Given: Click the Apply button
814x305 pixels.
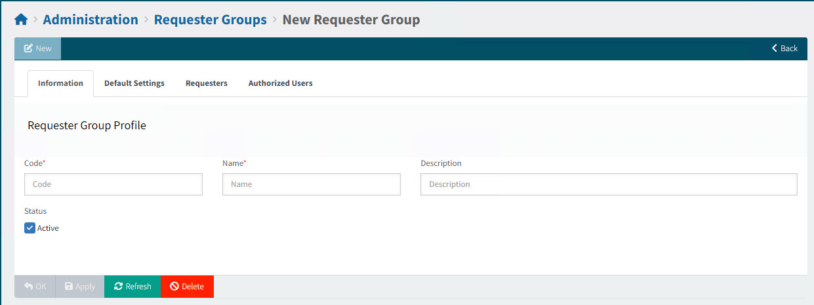Looking at the screenshot, I should 79,287.
